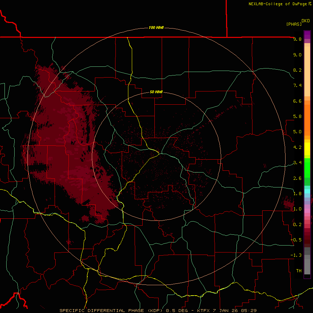Click the 0.2 legend value

(x=297, y=225)
